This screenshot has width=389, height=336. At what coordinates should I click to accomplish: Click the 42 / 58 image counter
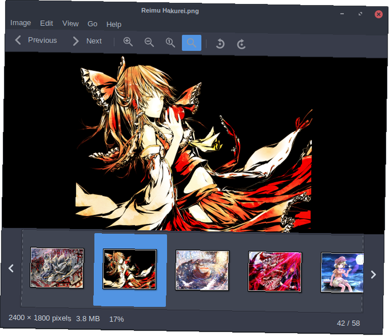point(348,323)
